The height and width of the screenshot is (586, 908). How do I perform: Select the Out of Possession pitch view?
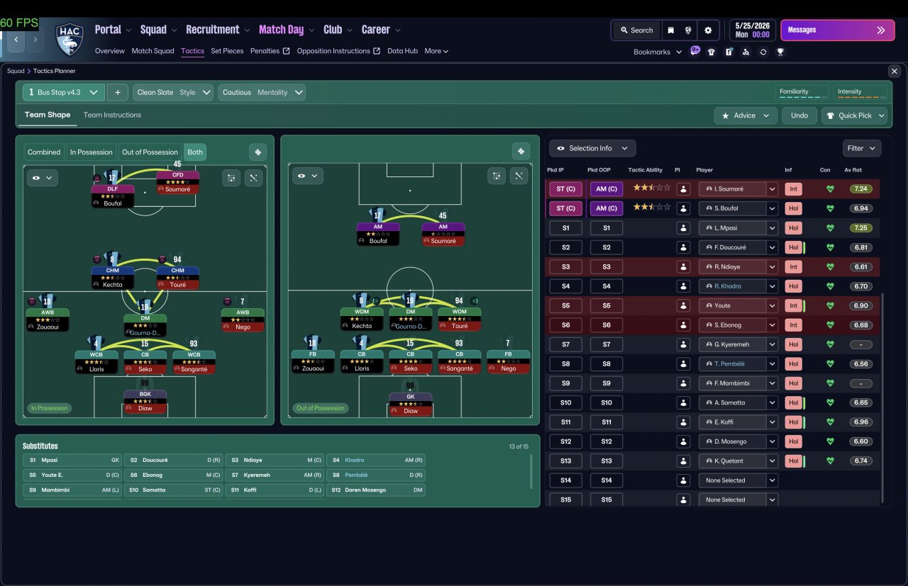150,152
